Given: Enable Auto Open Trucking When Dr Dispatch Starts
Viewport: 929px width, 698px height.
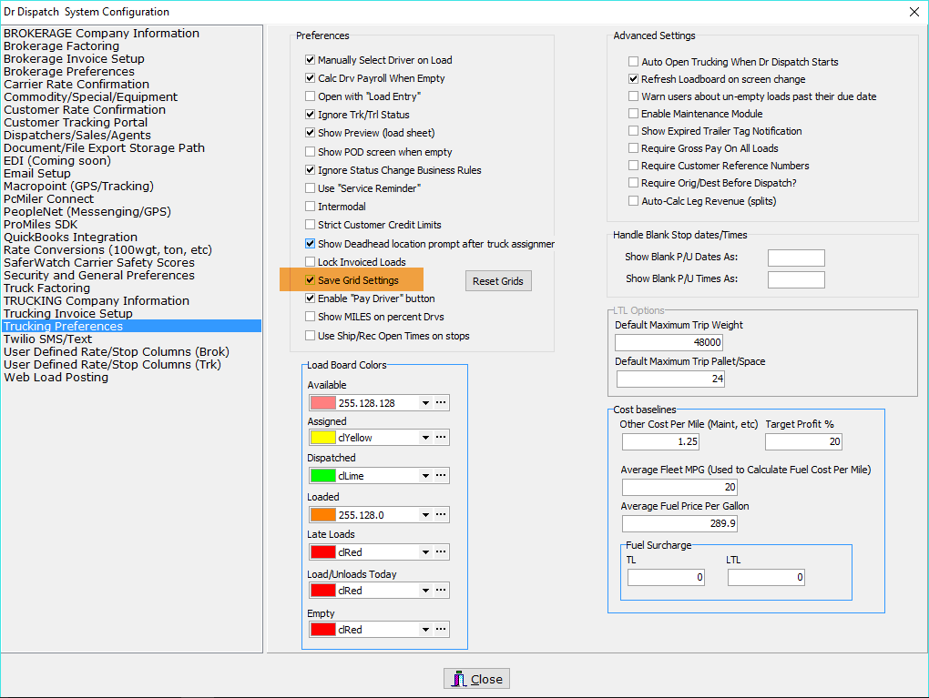Looking at the screenshot, I should click(633, 62).
